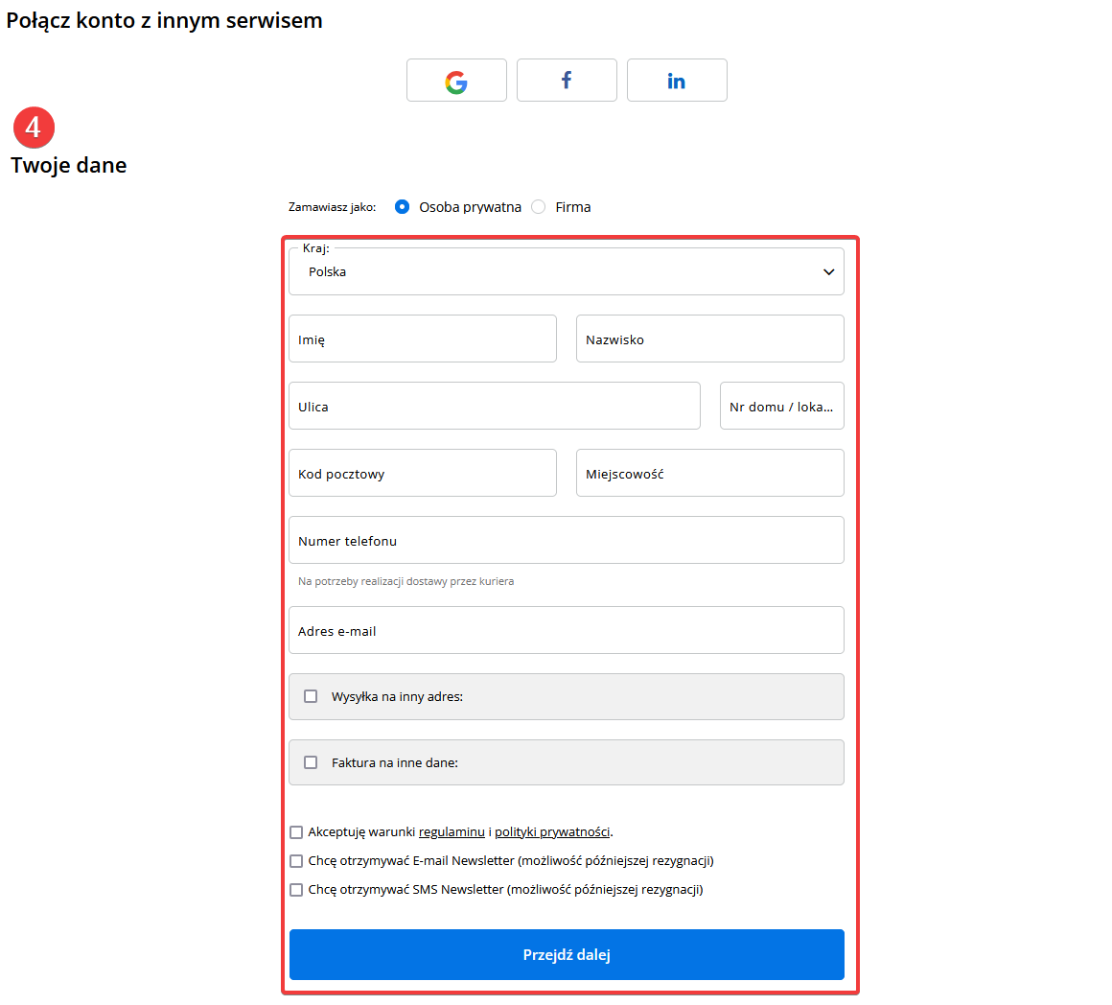Sign in with the Google icon button

pos(456,81)
